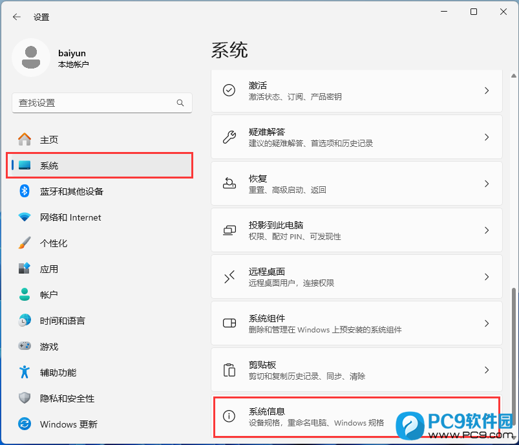This screenshot has height=445, width=519.
Task: Select 隐私和安全性 in sidebar
Action: [101, 398]
